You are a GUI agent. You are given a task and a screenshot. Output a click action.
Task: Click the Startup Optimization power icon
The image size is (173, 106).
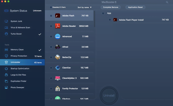pyautogui.click(x=6, y=69)
